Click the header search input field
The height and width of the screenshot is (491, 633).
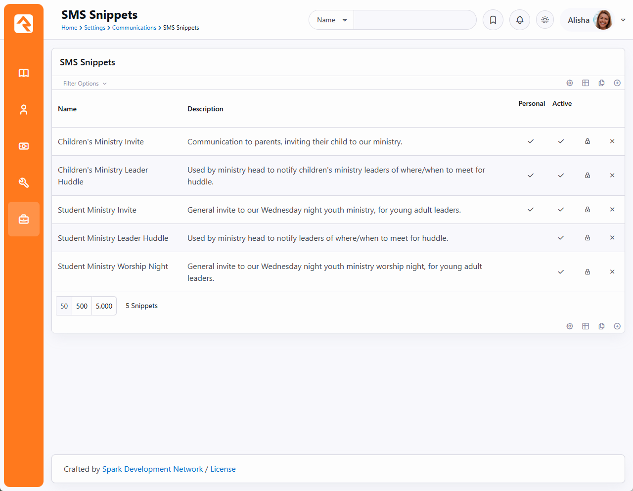[x=414, y=20]
